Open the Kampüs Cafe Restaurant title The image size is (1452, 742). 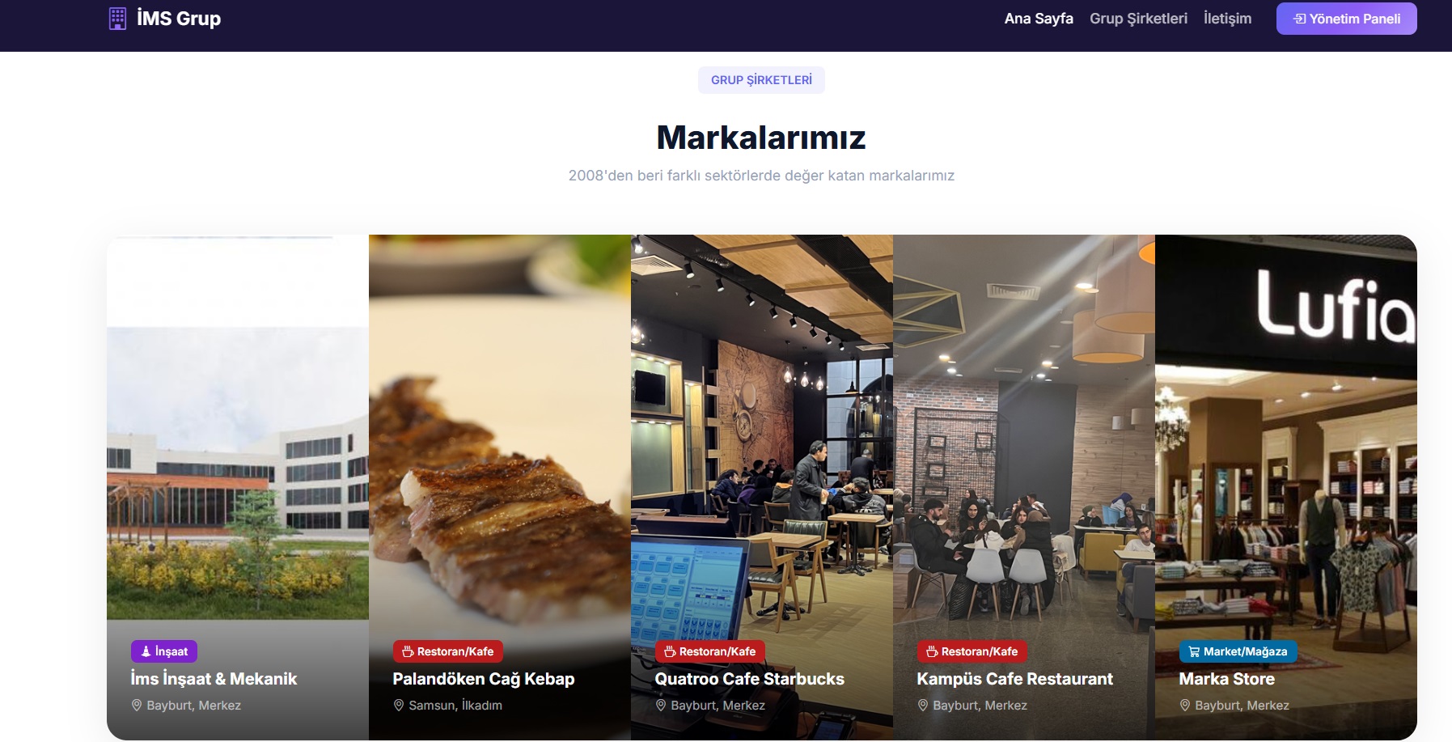point(1014,679)
